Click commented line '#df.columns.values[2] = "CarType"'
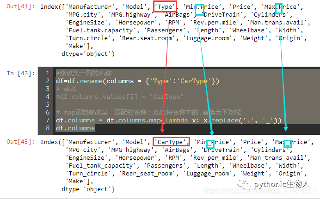Image resolution: width=320 pixels, height=199 pixels. click(120, 96)
